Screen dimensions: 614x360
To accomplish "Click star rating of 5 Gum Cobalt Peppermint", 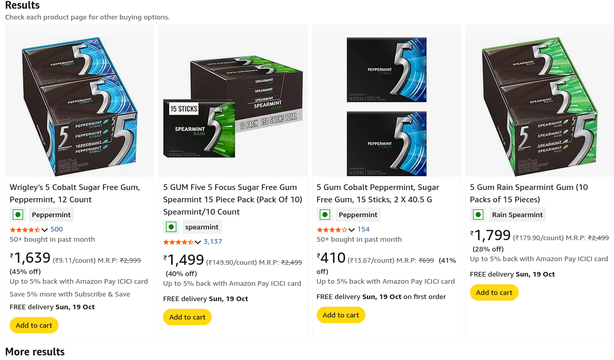I will pyautogui.click(x=332, y=229).
